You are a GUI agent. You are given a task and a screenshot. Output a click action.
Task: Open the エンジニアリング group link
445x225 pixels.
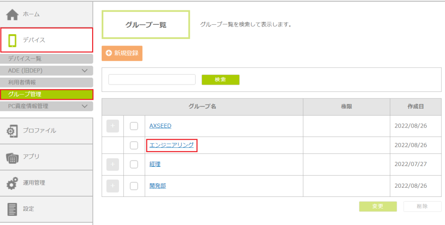(x=171, y=145)
